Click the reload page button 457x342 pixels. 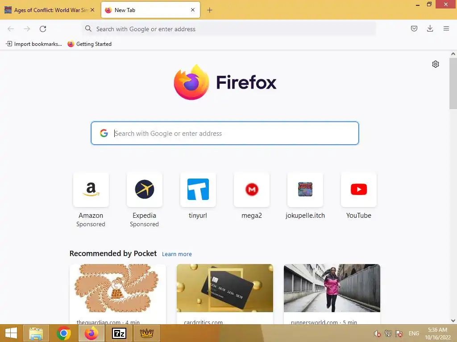coord(43,29)
